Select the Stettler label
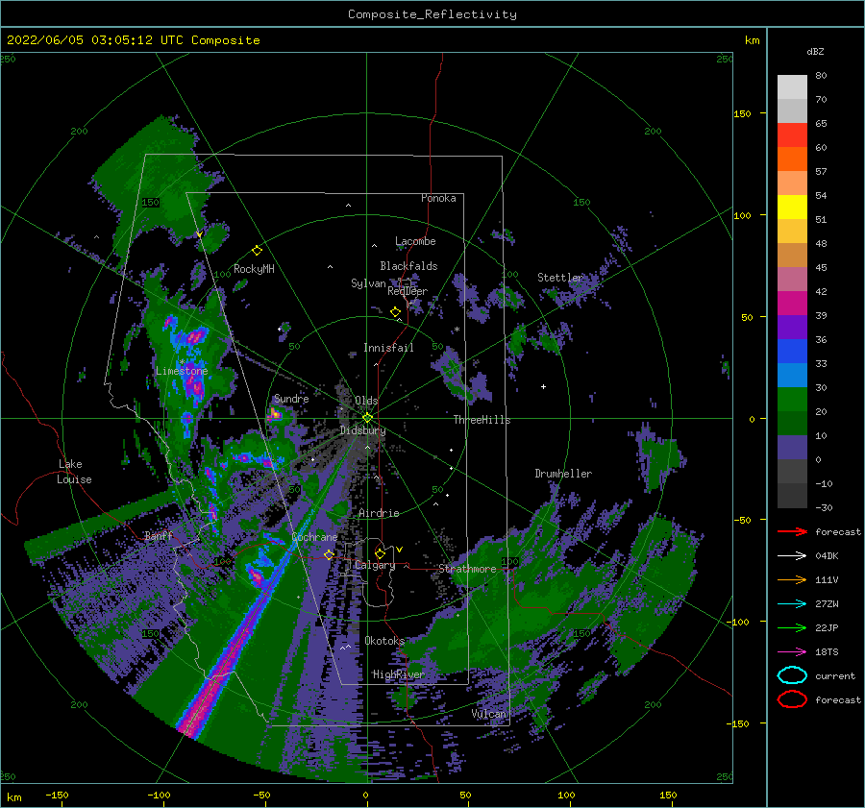This screenshot has width=865, height=808. point(560,278)
